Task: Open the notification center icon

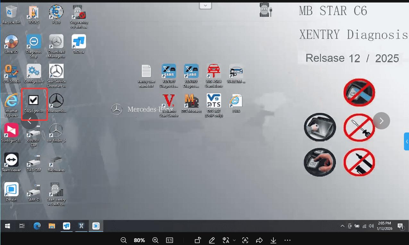Action: pyautogui.click(x=401, y=226)
